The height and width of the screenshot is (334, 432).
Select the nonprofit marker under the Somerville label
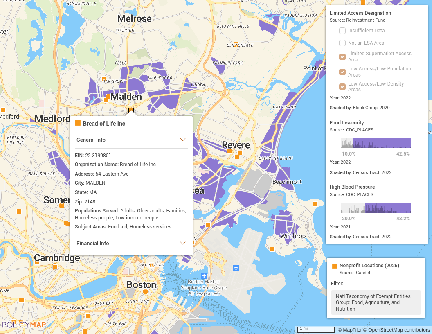coord(61,205)
